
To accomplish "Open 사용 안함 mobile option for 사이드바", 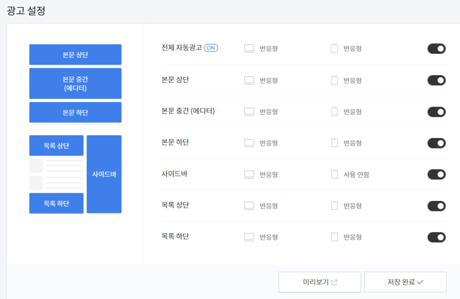I will click(x=356, y=175).
